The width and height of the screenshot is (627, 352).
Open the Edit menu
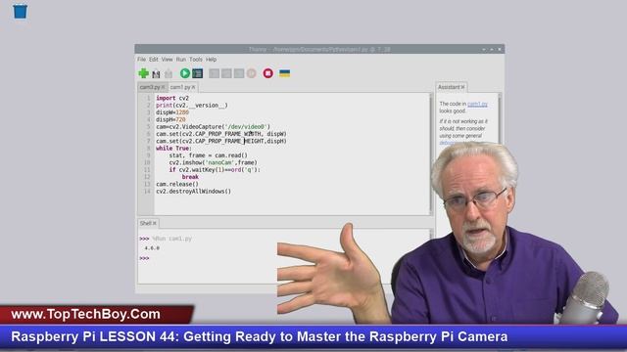coord(154,60)
